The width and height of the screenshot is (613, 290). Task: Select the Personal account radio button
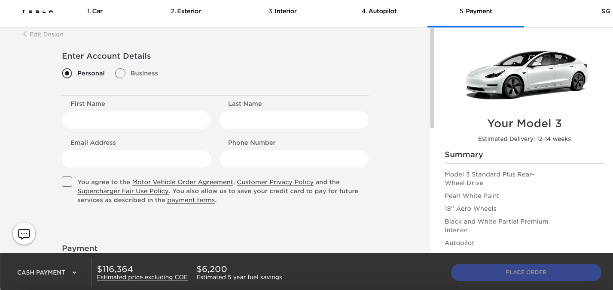point(67,73)
